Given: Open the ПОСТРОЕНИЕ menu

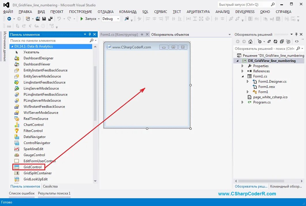Looking at the screenshot, I should coord(80,12).
